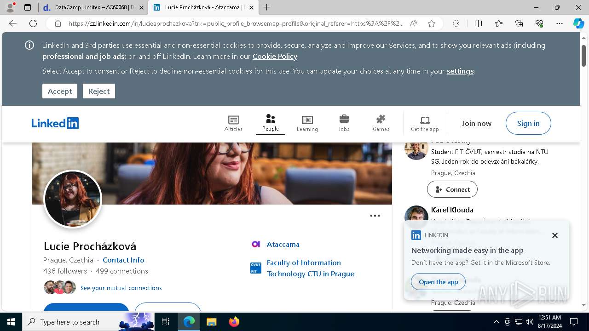
Task: Open the Ataccama company link
Action: pos(283,244)
